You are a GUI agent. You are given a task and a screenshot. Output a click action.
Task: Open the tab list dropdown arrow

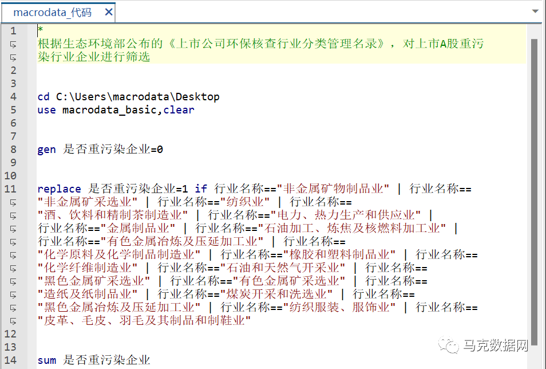click(536, 11)
